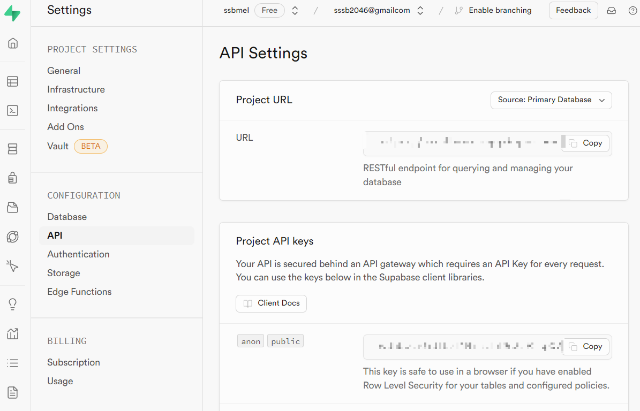640x411 pixels.
Task: Open the Home icon in sidebar
Action: tap(13, 43)
